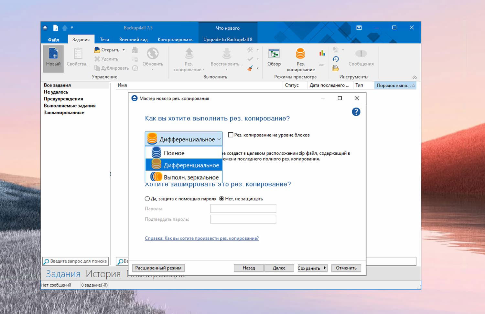The image size is (485, 314).
Task: Collapse the ribbon via the chevron
Action: click(415, 77)
